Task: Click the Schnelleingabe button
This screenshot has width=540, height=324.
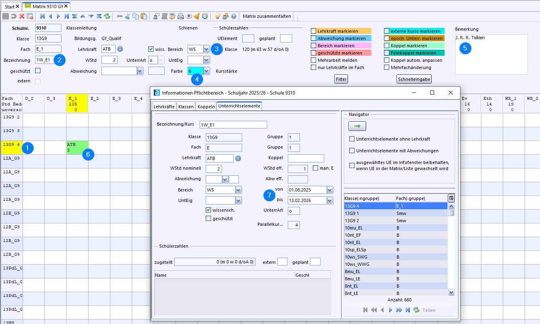Action: (x=414, y=79)
